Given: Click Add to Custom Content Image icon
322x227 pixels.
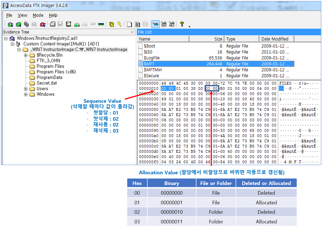Looking at the screenshot, I should [77, 25].
